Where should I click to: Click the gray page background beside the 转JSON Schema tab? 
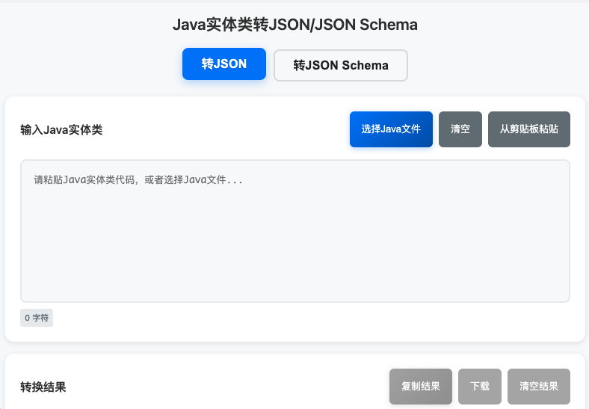(488, 65)
